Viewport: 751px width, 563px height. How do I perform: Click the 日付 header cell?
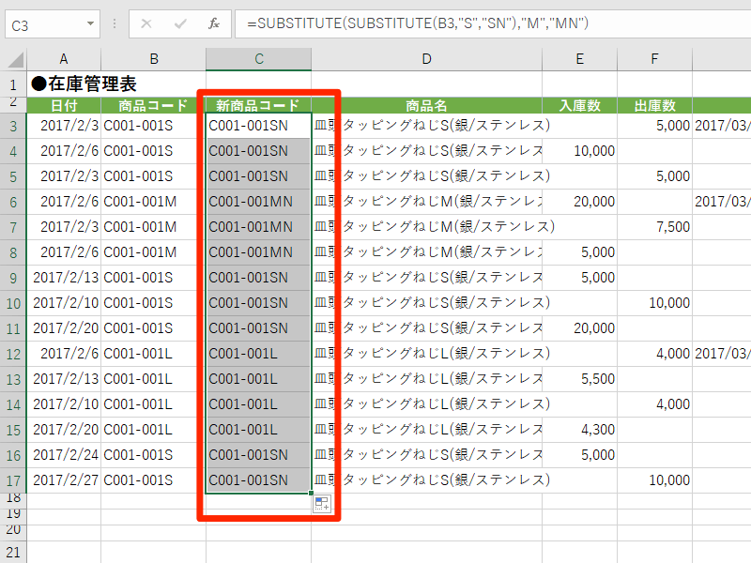pyautogui.click(x=64, y=105)
